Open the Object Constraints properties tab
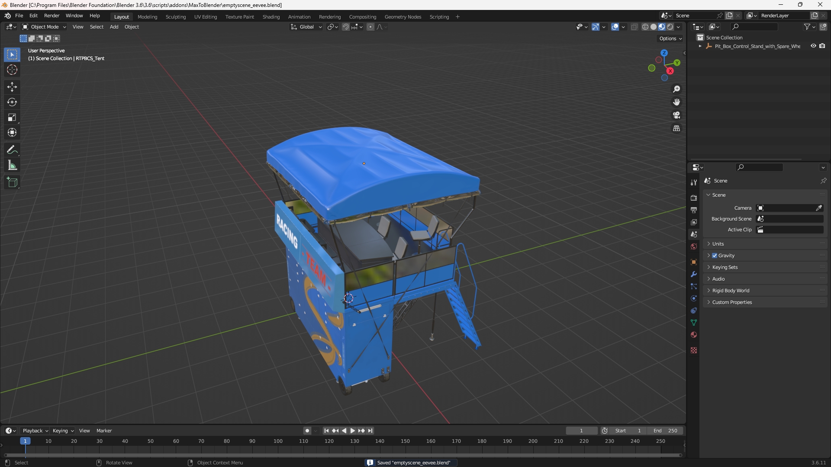Screen dimensions: 831x467 tap(694, 310)
